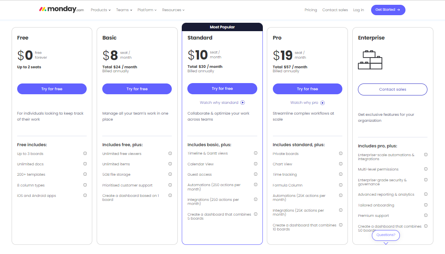Click info icon beside 5GB file storage

[x=170, y=175]
